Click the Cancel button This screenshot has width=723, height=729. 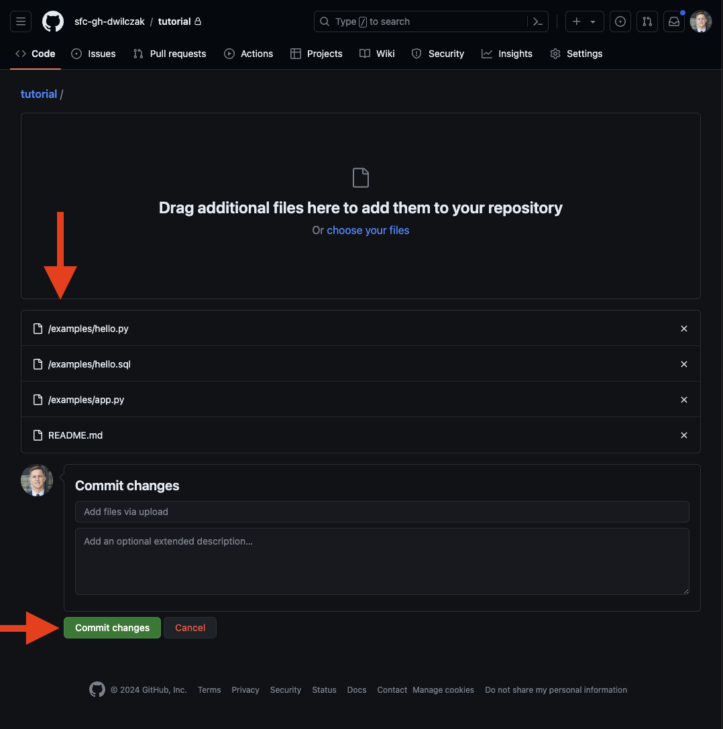[190, 628]
